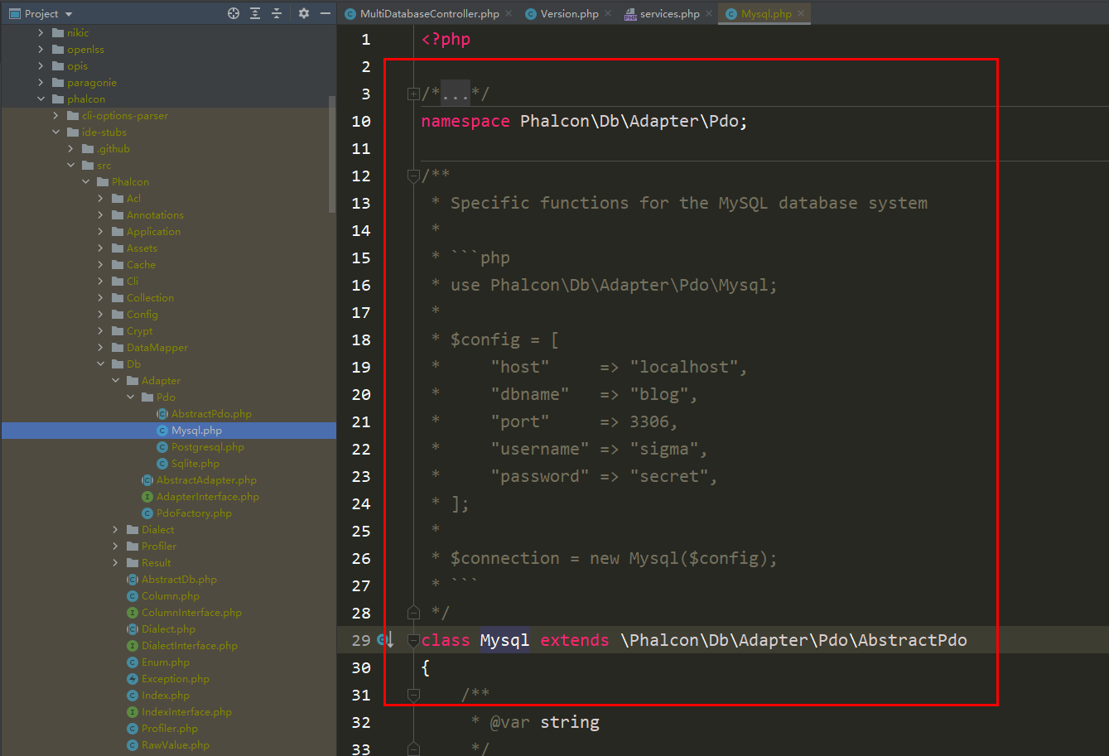Open Enum.php file

pos(165,662)
